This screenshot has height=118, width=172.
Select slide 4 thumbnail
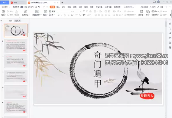16,76
